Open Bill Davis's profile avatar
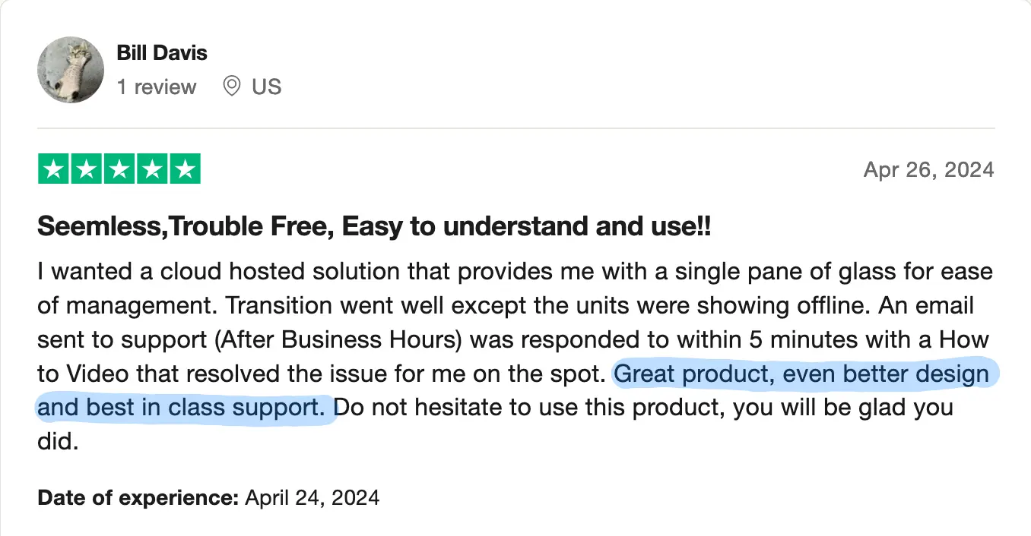This screenshot has height=536, width=1031. pos(71,70)
